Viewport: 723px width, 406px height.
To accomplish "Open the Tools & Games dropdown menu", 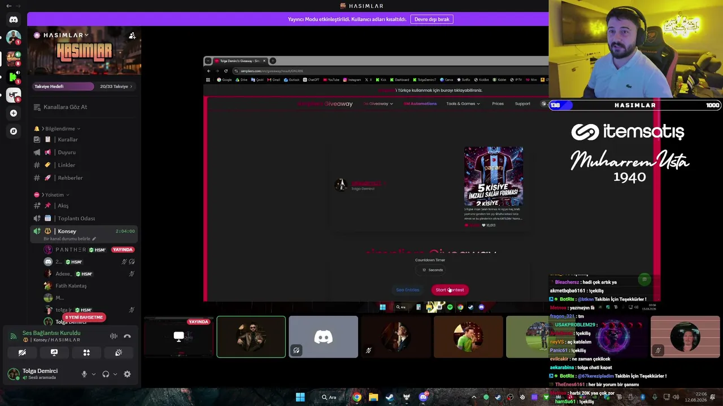I will (x=463, y=104).
